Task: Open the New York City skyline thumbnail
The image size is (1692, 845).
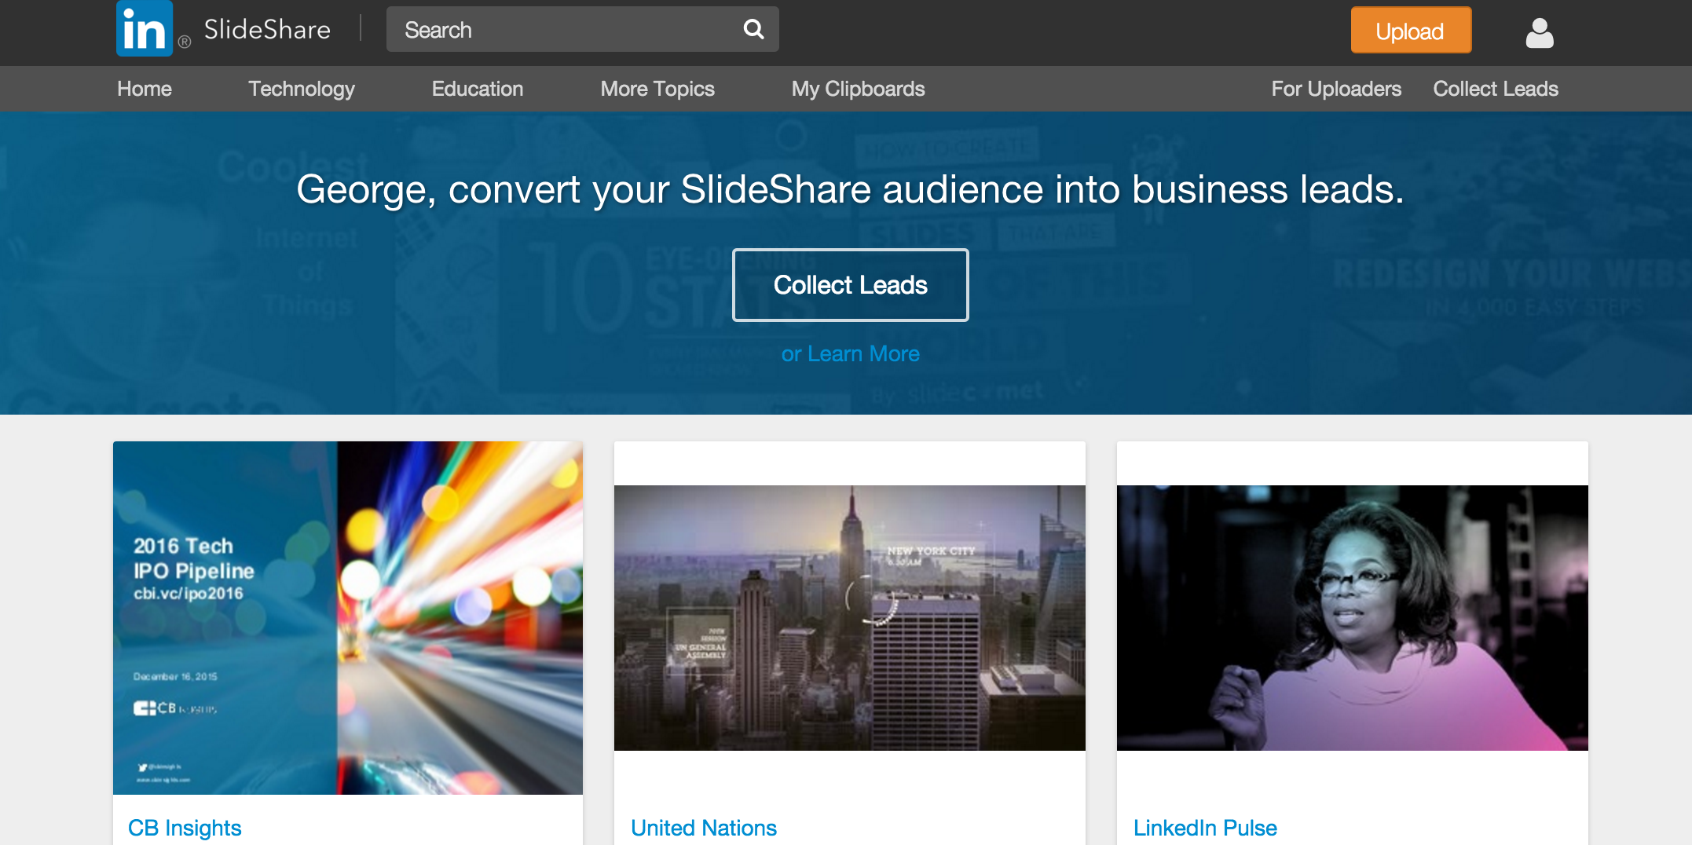Action: click(850, 618)
